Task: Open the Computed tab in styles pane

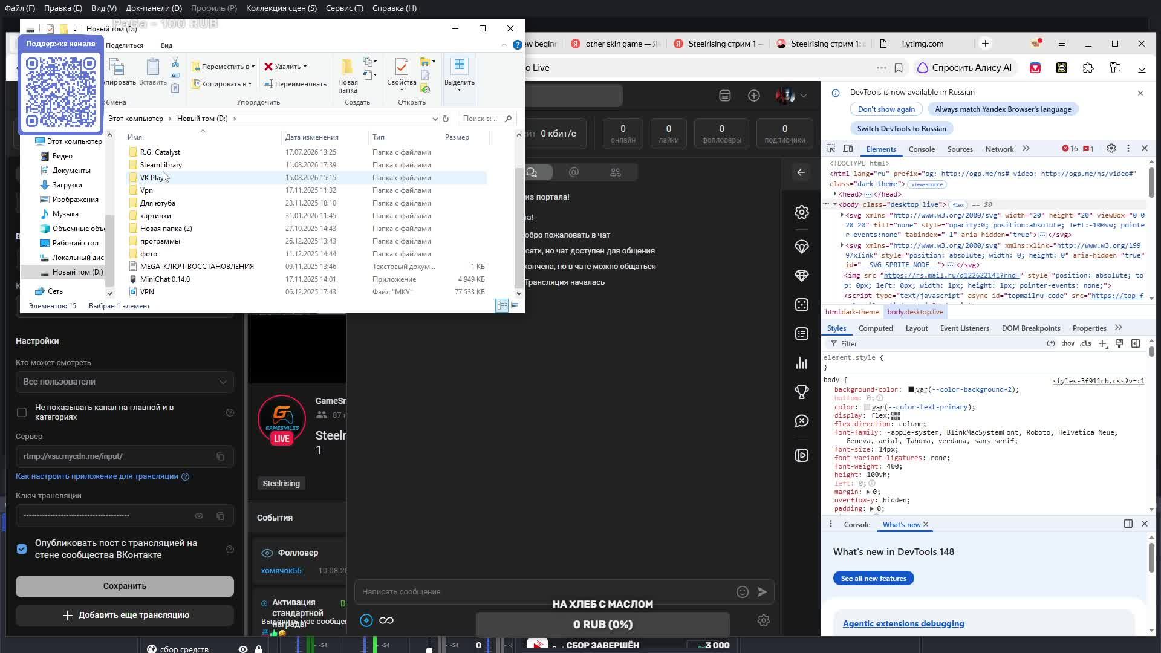Action: point(876,328)
